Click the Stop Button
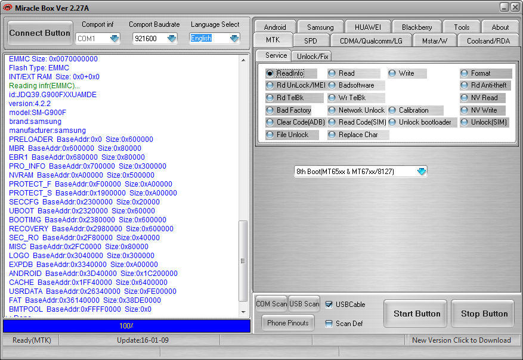Image resolution: width=523 pixels, height=360 pixels. pos(482,314)
